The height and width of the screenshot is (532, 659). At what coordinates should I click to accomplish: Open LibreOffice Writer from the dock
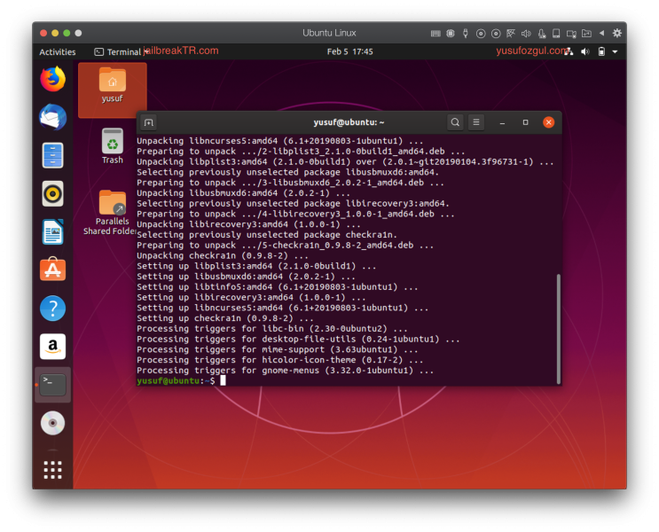(52, 231)
